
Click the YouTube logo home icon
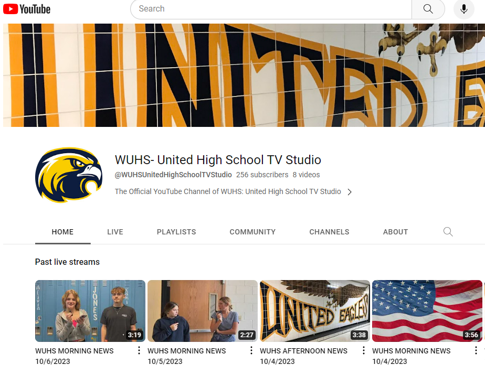click(27, 9)
